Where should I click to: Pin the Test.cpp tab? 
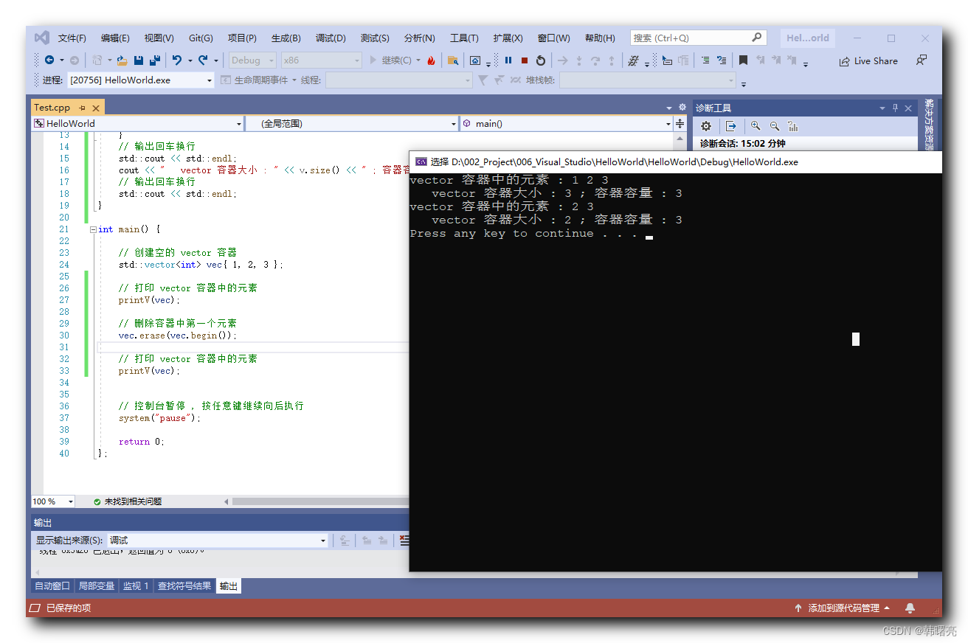pyautogui.click(x=83, y=108)
